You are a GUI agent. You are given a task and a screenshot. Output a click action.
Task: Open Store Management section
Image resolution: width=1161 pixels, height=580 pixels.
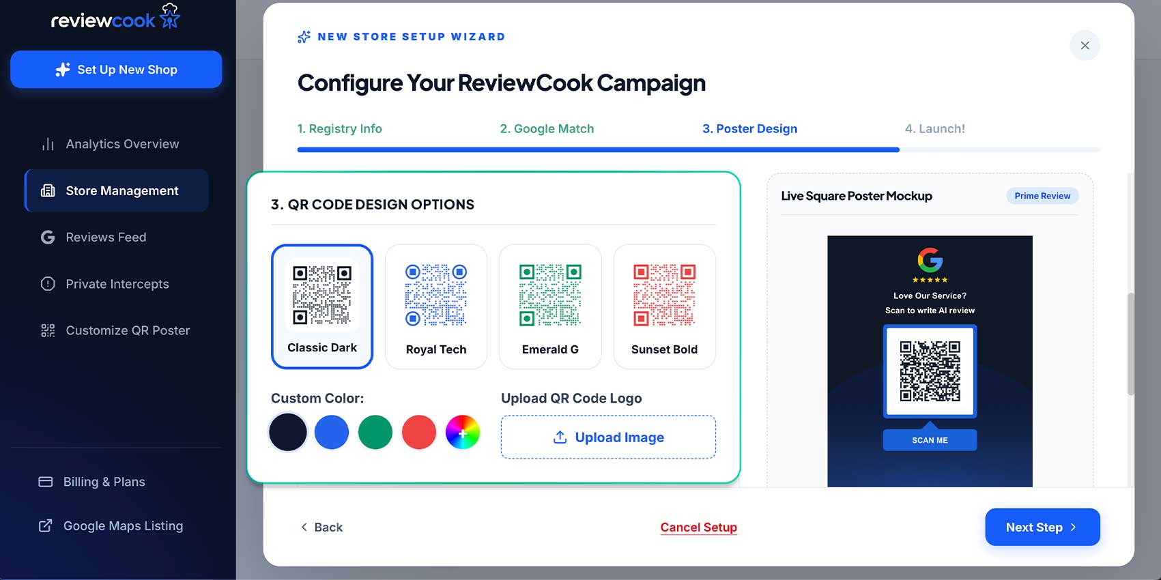coord(116,190)
